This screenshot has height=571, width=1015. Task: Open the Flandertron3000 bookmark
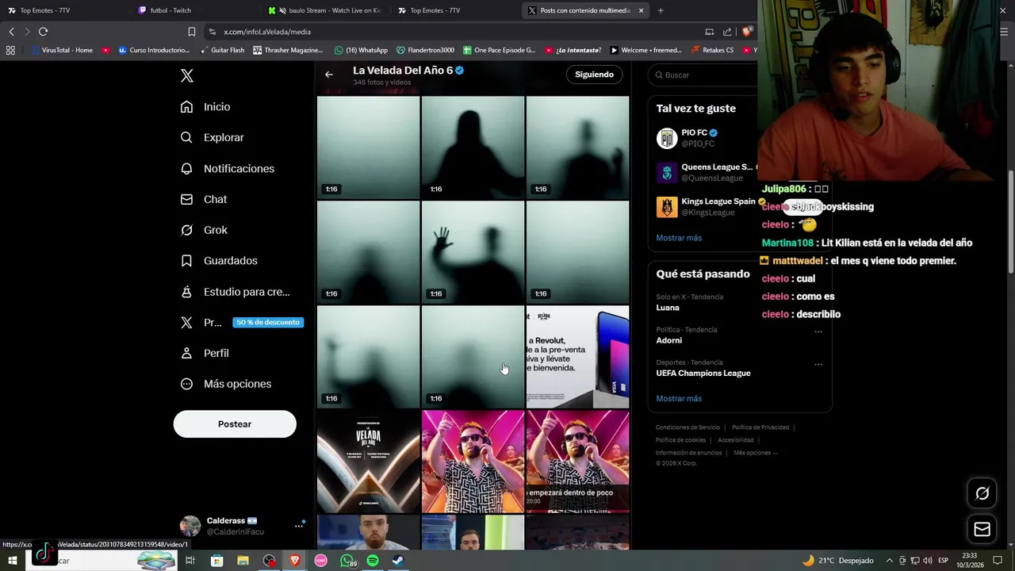click(x=425, y=50)
